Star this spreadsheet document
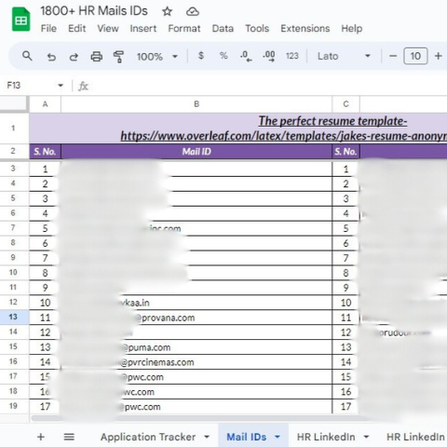 click(167, 11)
